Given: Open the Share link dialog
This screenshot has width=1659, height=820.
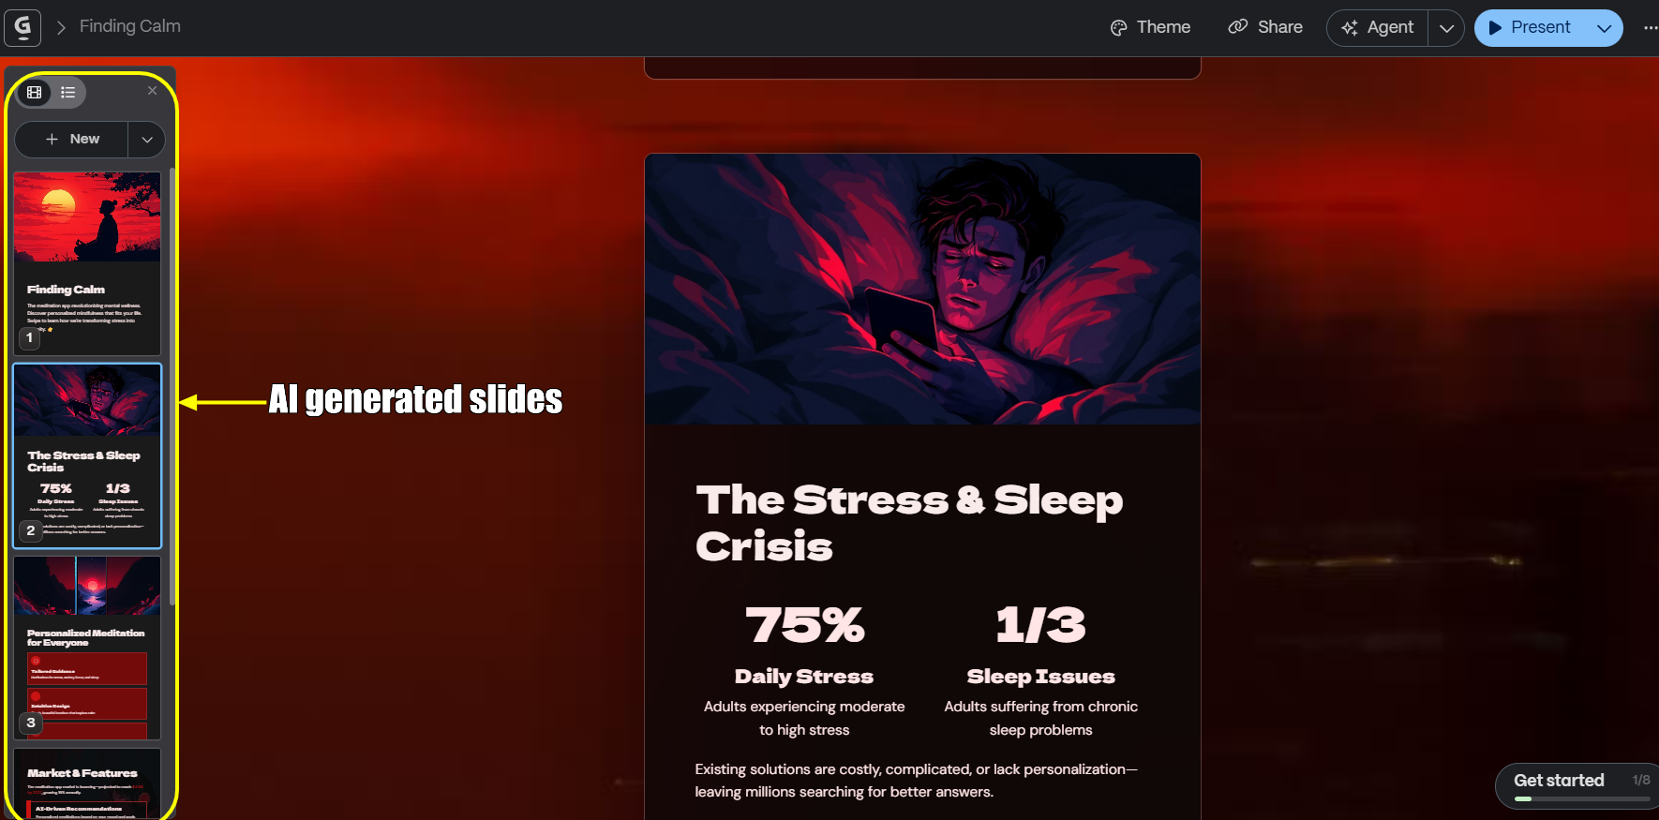Looking at the screenshot, I should pos(1265,27).
